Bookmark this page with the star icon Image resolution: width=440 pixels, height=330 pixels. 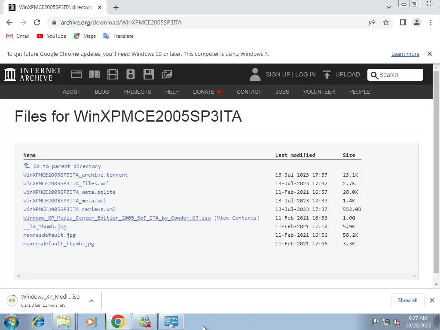coord(386,22)
